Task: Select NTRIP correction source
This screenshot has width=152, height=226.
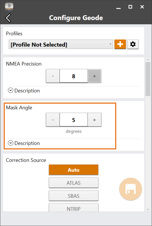Action: pos(73,208)
